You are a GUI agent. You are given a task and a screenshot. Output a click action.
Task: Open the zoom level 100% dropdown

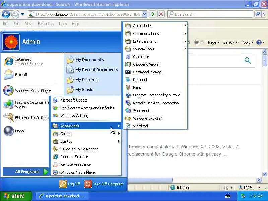point(259,188)
